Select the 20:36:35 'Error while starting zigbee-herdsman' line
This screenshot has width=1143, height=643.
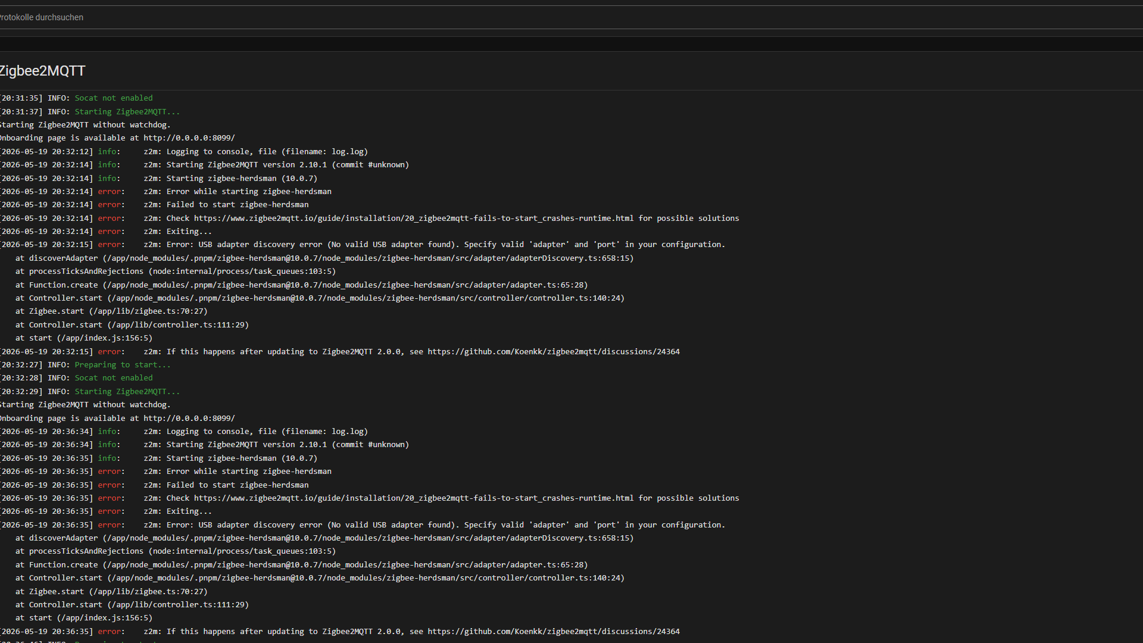click(x=166, y=472)
